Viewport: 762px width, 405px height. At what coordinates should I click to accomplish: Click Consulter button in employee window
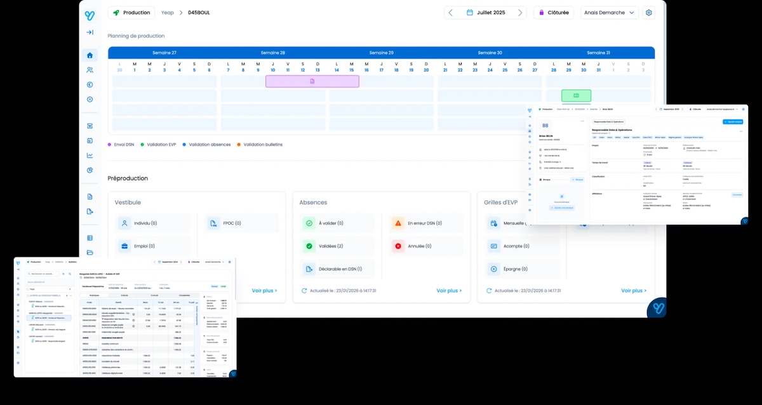737,195
